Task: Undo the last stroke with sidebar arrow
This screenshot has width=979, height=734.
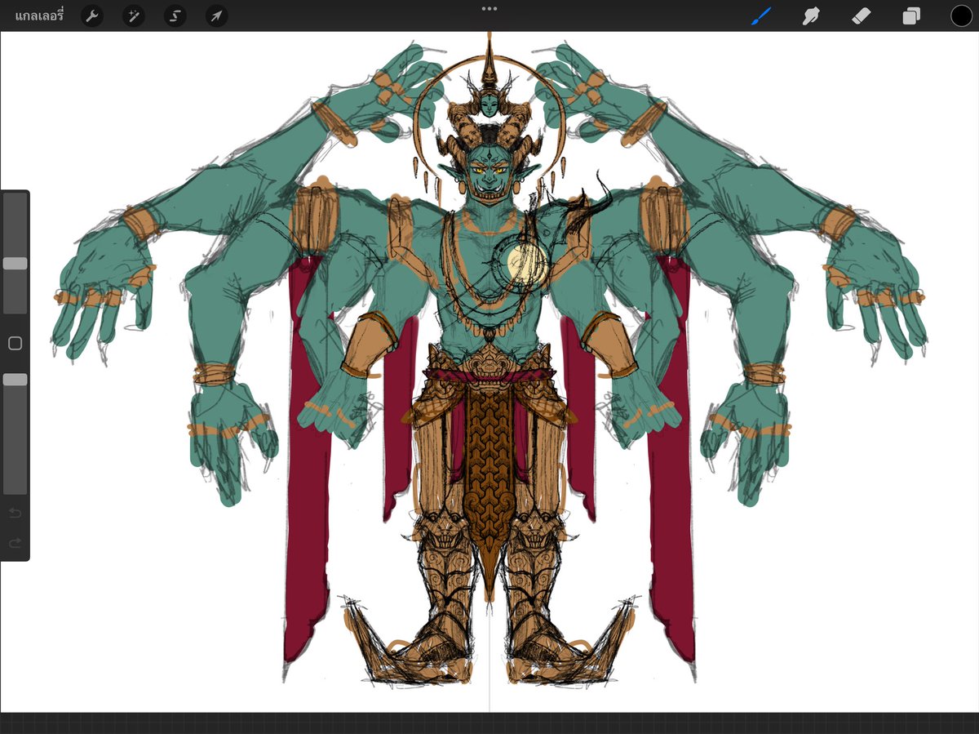Action: tap(15, 514)
